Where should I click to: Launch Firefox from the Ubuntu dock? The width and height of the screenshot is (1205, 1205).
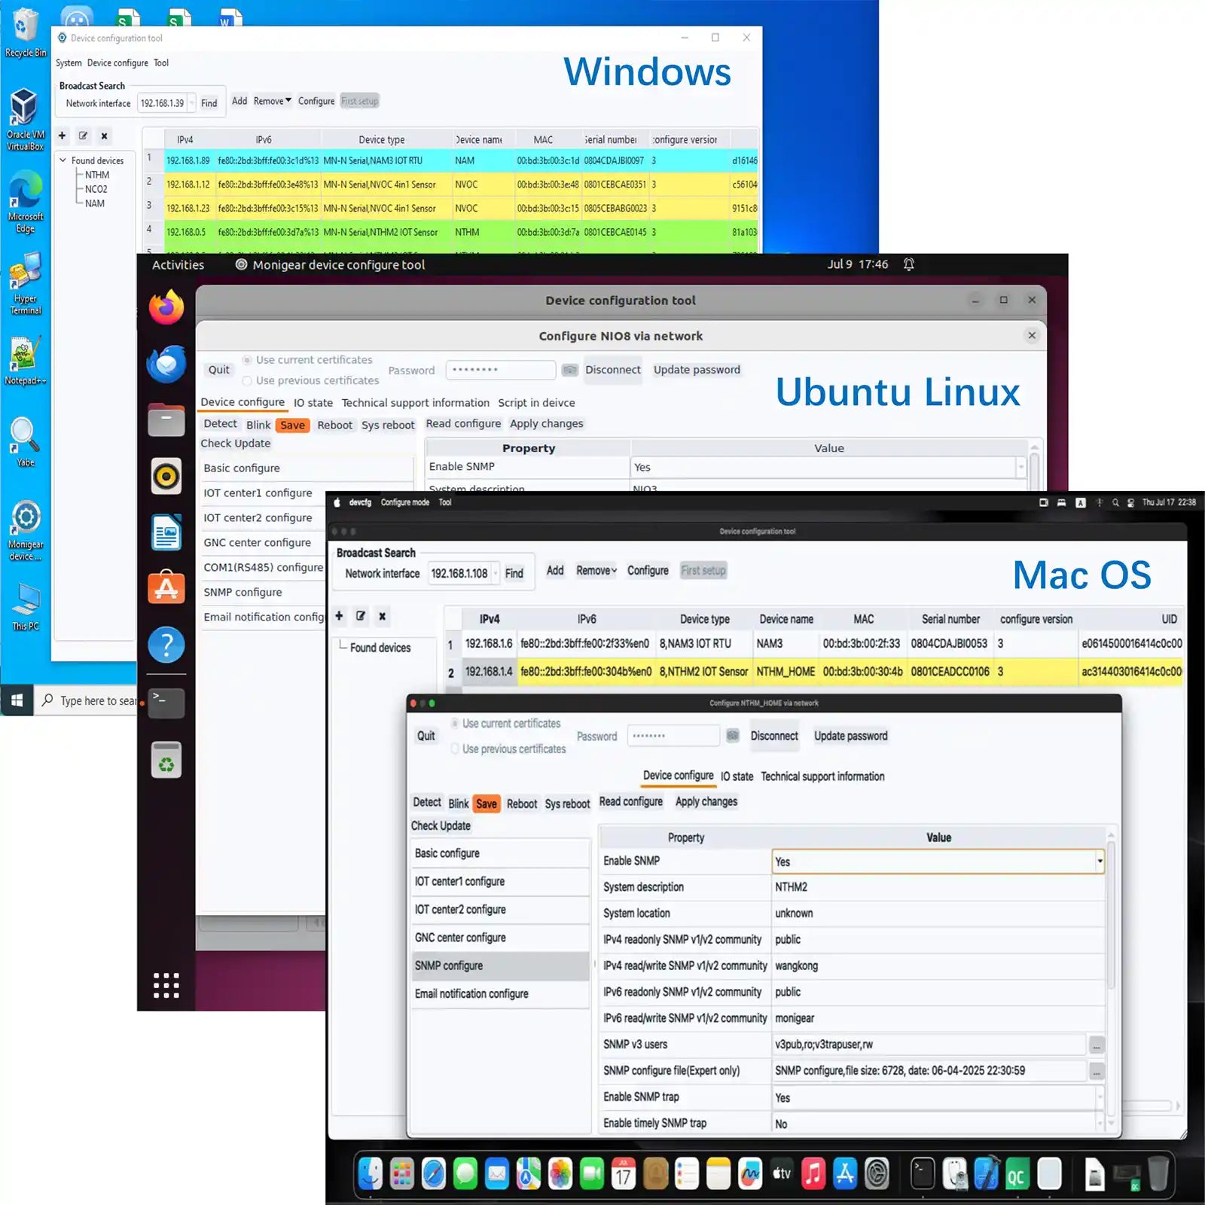[166, 309]
